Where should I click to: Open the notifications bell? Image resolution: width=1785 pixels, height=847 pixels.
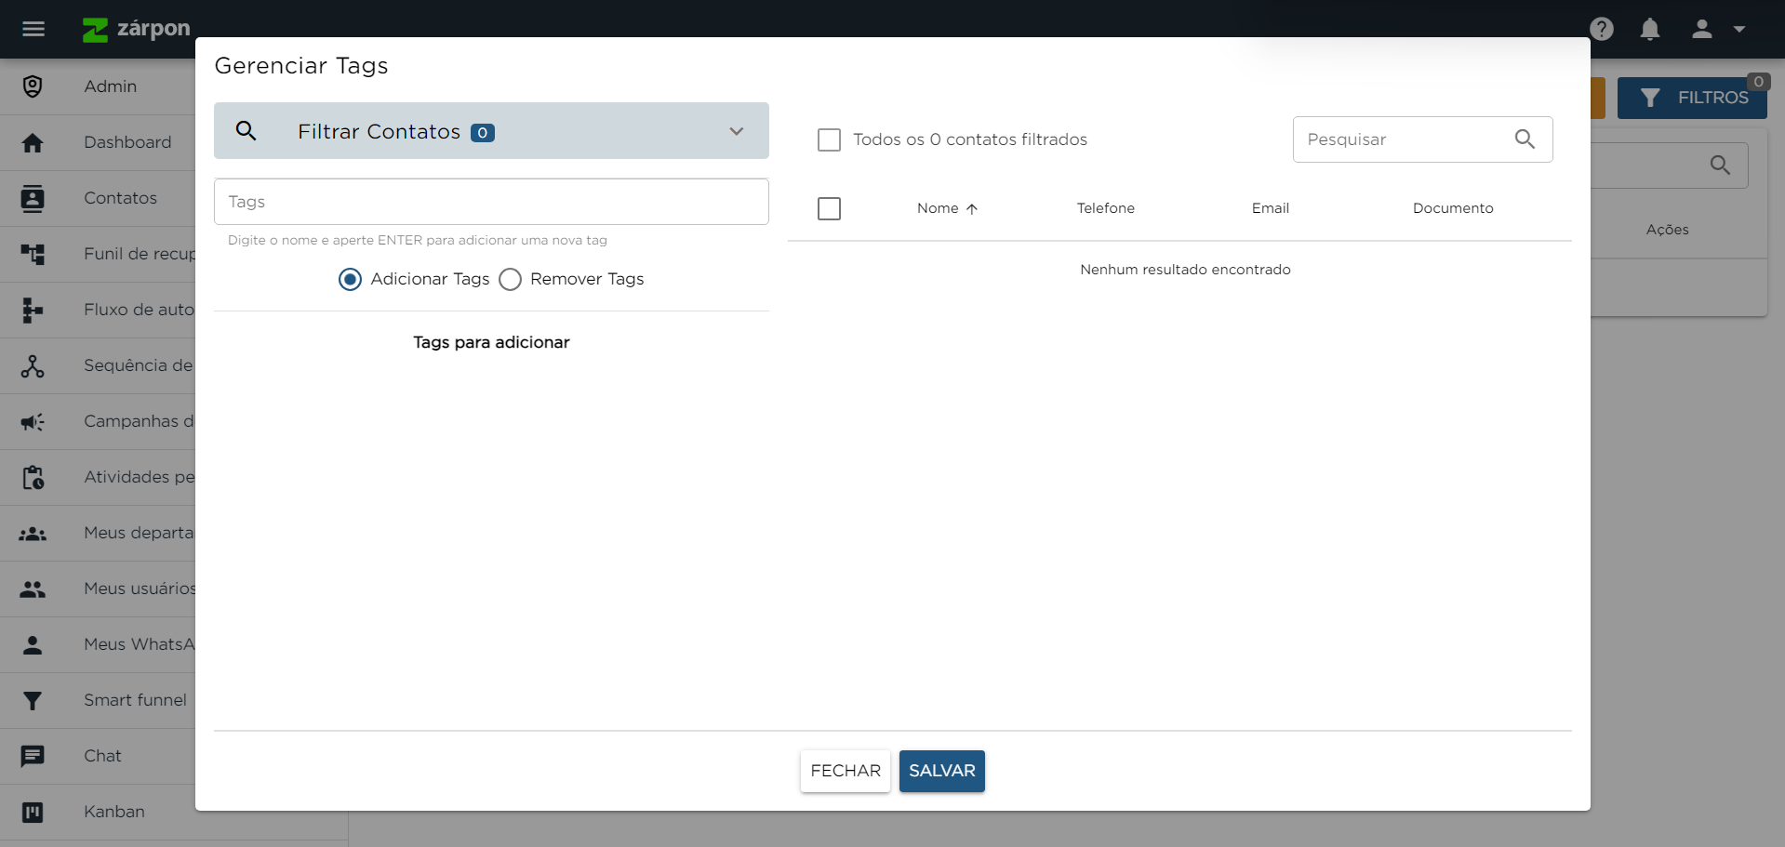[1649, 29]
